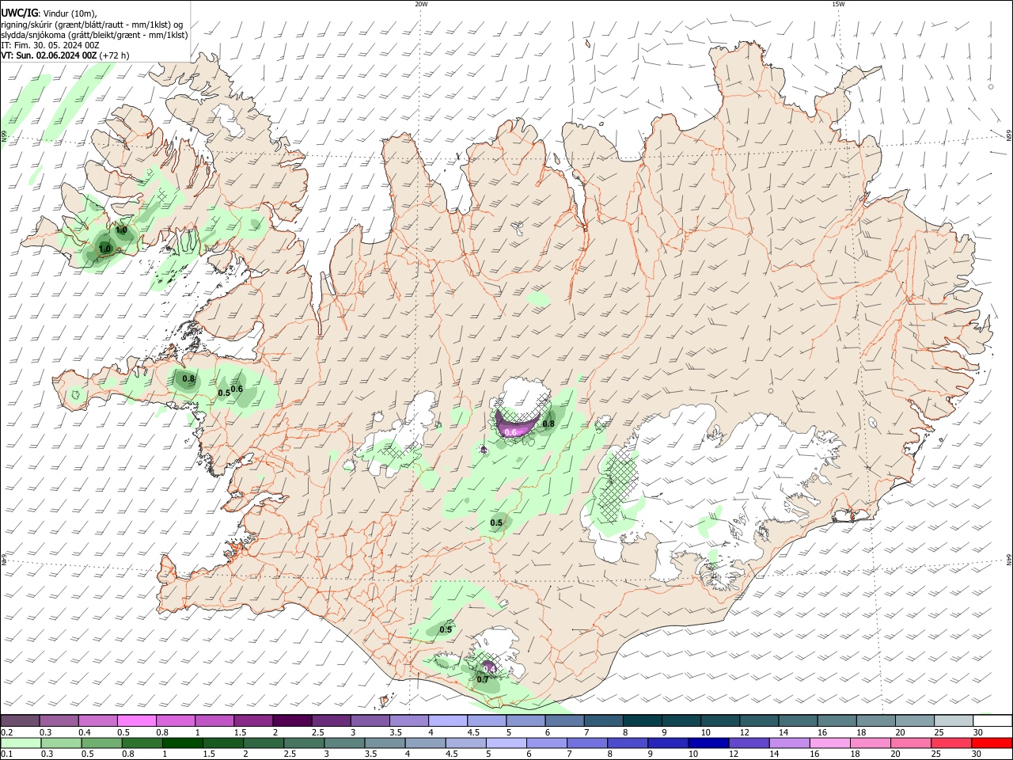
Task: Select the VT: Sun. 02.06.2024 00Z (+72 h) line
Action: click(65, 55)
